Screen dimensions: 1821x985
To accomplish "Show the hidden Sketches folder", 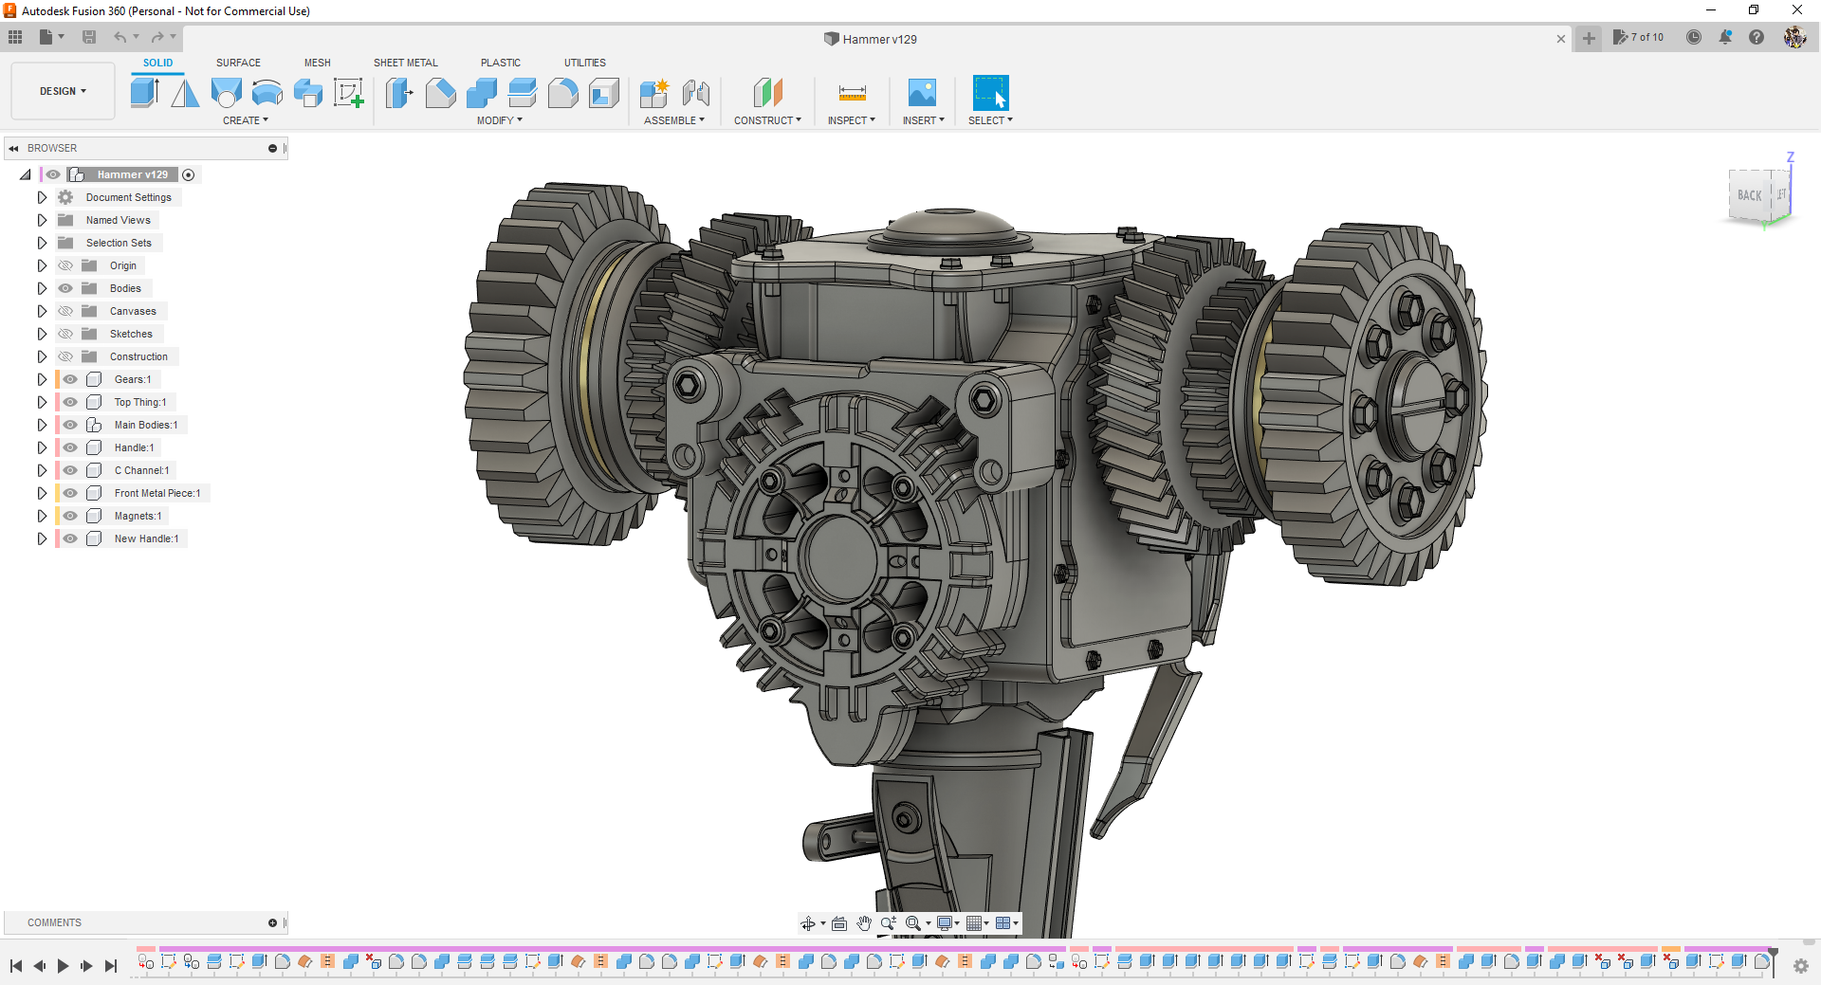I will point(65,334).
